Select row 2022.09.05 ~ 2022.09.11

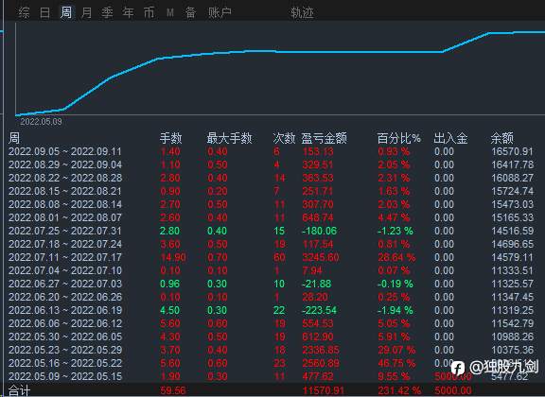[x=272, y=151]
